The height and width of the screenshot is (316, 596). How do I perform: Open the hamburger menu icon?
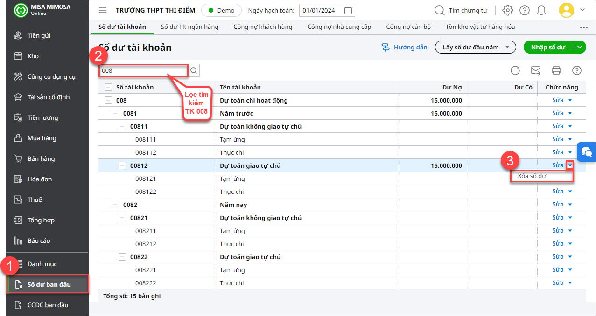(x=103, y=10)
